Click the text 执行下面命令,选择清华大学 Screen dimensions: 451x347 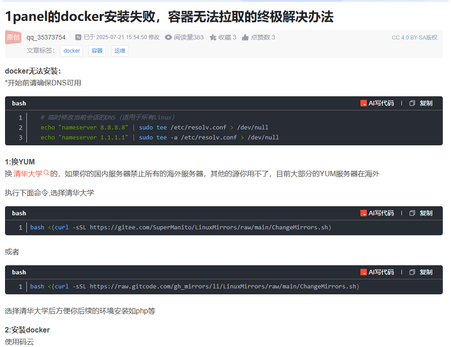[50, 193]
